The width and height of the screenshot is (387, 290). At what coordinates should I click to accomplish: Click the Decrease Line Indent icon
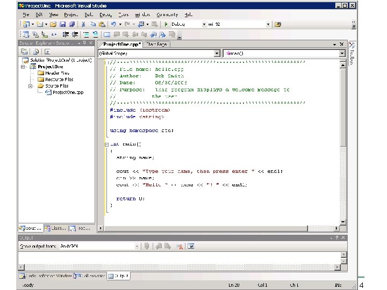click(x=66, y=34)
